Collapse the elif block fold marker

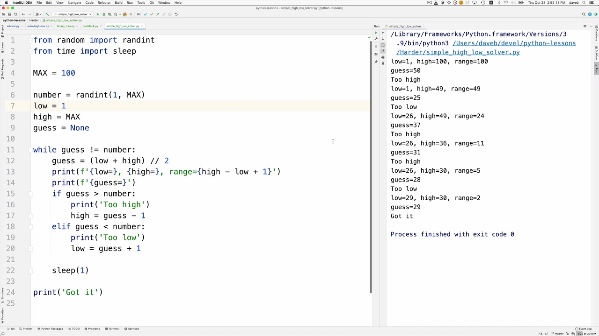pos(30,226)
